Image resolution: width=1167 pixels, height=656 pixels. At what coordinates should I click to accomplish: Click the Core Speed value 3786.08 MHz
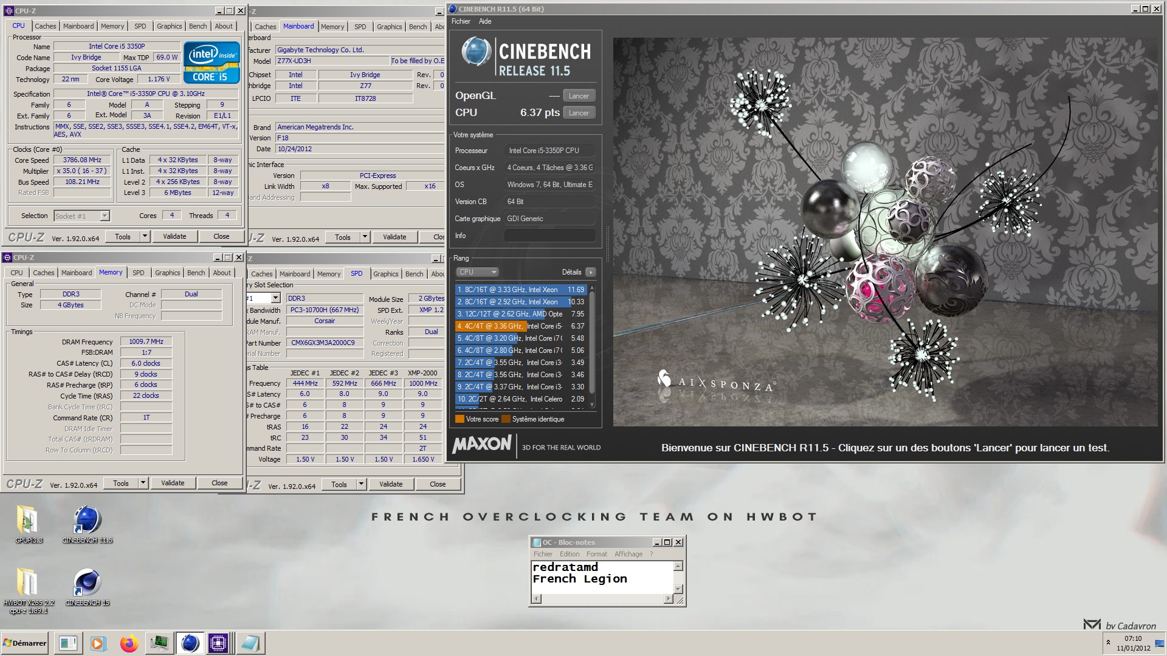point(82,160)
